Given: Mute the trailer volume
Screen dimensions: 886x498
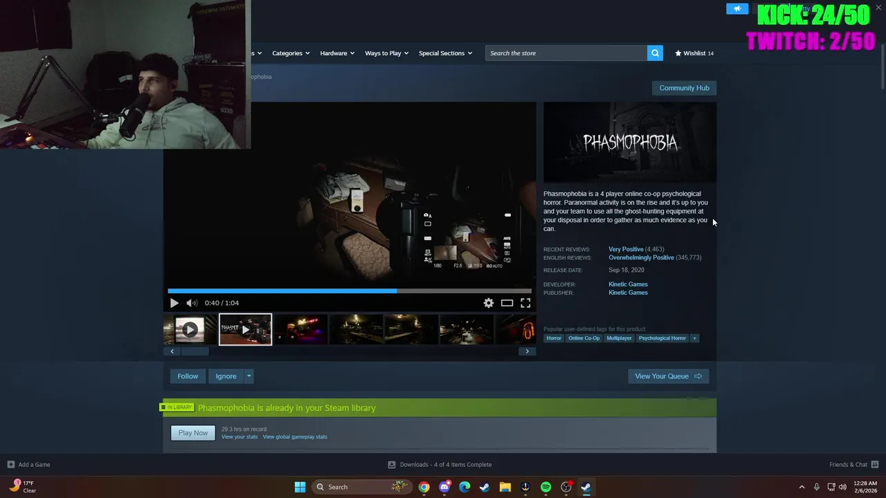Looking at the screenshot, I should pos(192,303).
